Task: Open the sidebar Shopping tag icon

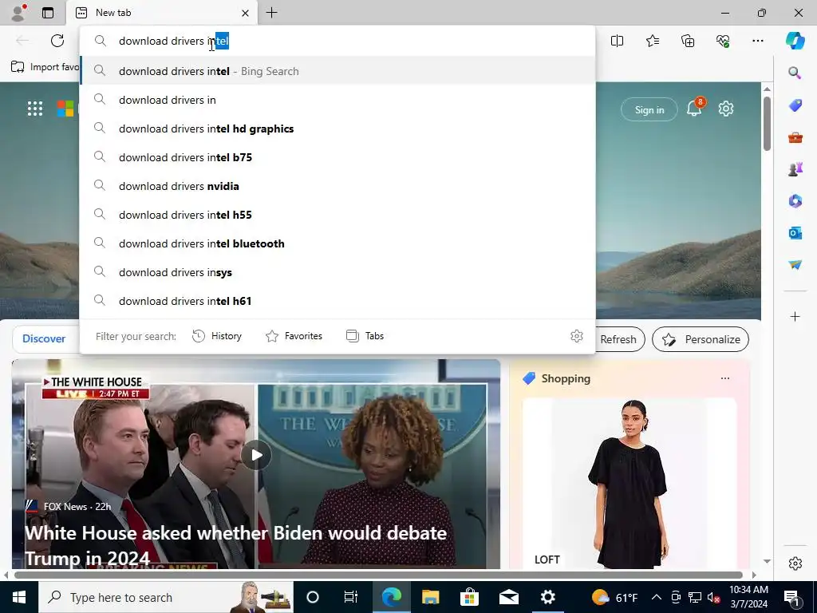Action: (795, 105)
